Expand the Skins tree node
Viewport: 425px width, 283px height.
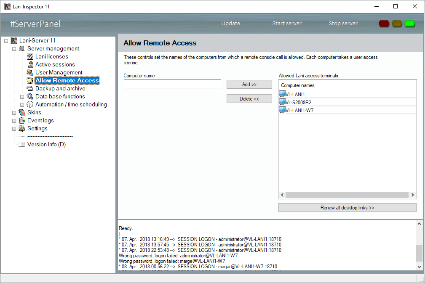14,113
